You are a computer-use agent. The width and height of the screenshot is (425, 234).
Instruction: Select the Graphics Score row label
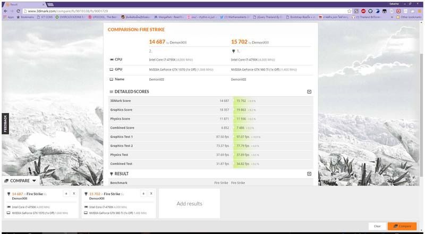[x=121, y=110]
